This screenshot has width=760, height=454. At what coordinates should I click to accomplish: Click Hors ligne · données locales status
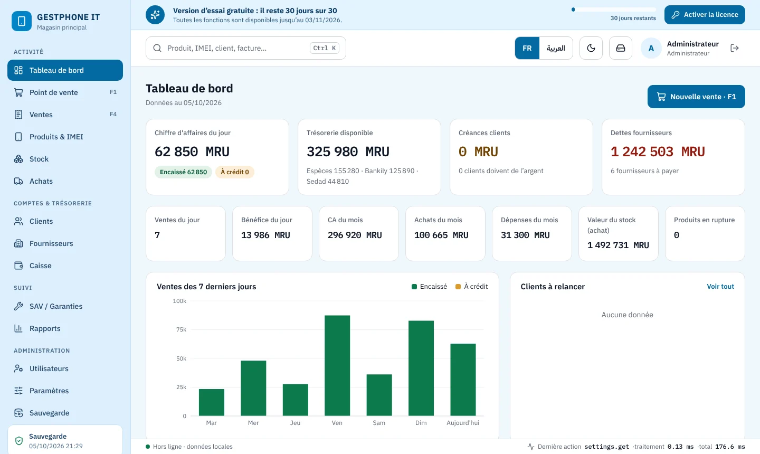tap(189, 447)
